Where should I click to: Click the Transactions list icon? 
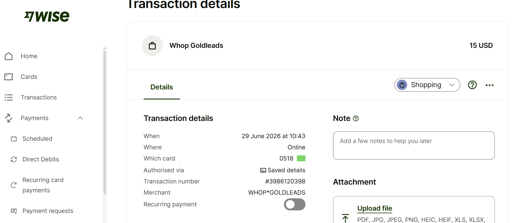click(9, 97)
